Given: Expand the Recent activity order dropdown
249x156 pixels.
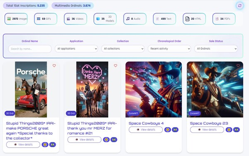Looking at the screenshot, I should (169, 49).
